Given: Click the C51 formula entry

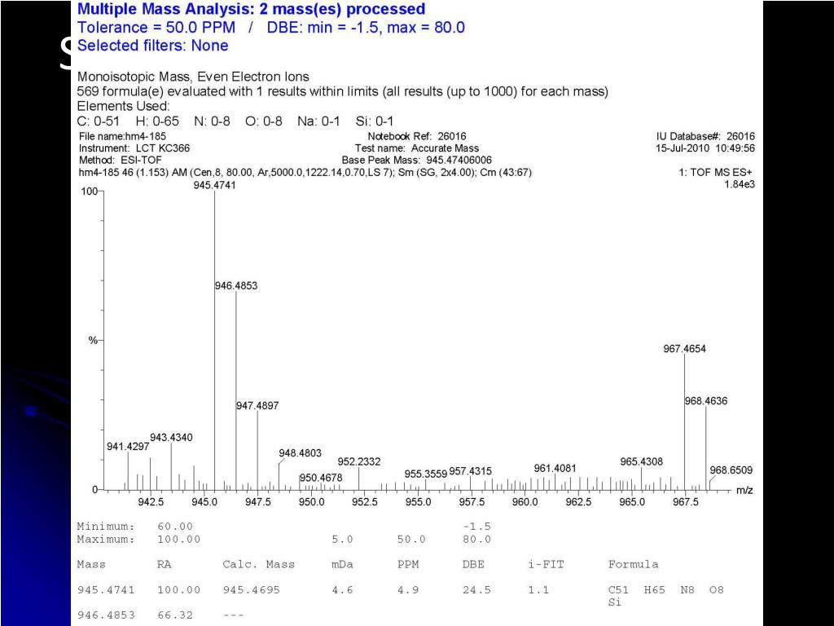Looking at the screenshot, I should (x=619, y=590).
